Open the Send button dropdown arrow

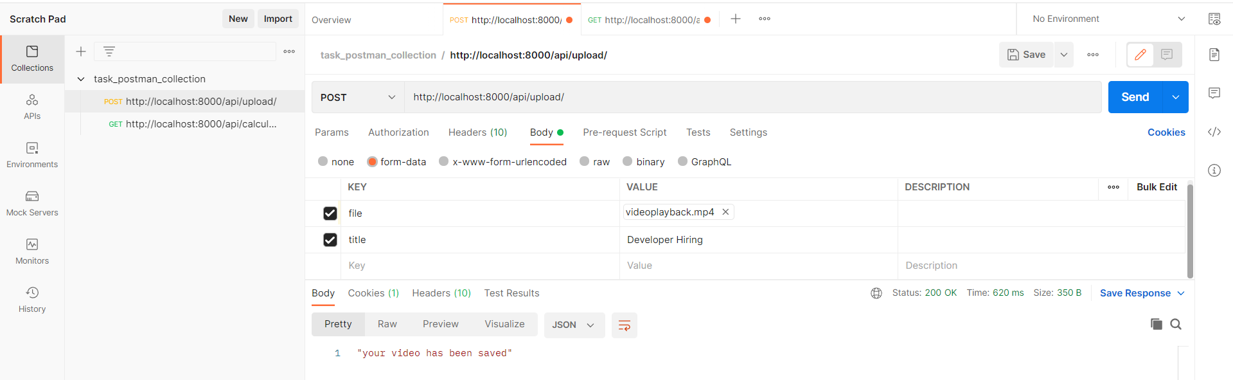[1176, 97]
